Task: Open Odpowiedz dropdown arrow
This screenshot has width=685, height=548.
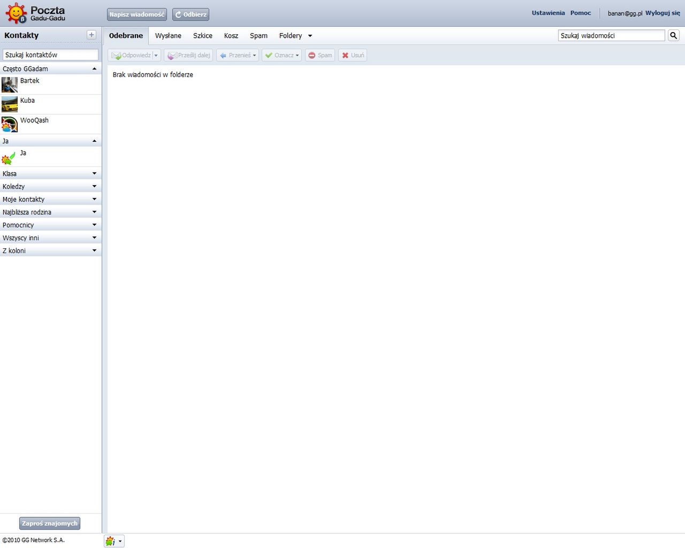Action: [156, 55]
